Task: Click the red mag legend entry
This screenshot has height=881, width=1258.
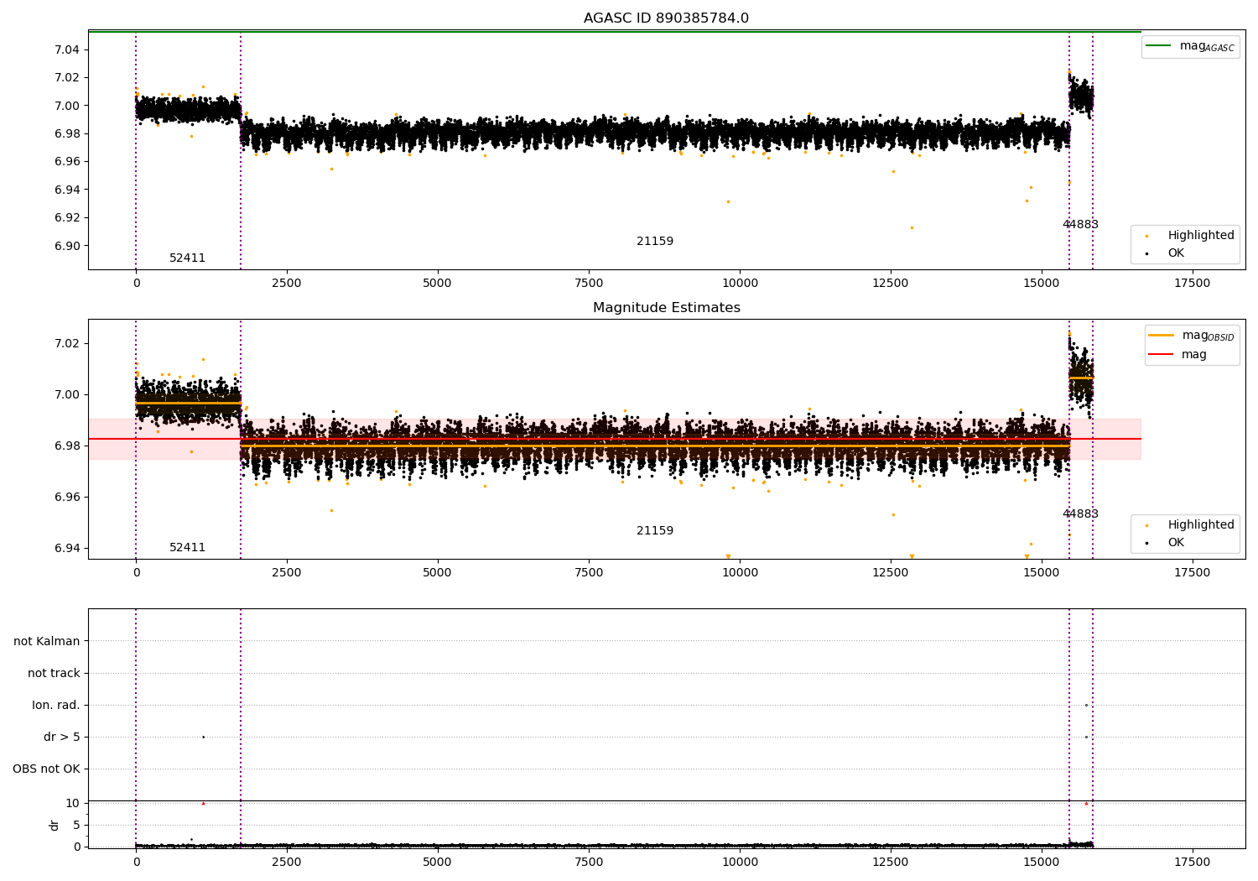Action: pos(1177,355)
